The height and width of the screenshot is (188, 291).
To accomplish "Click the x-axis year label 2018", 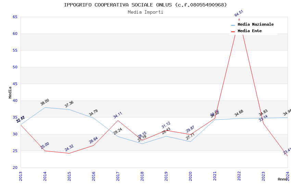I will (x=142, y=176).
